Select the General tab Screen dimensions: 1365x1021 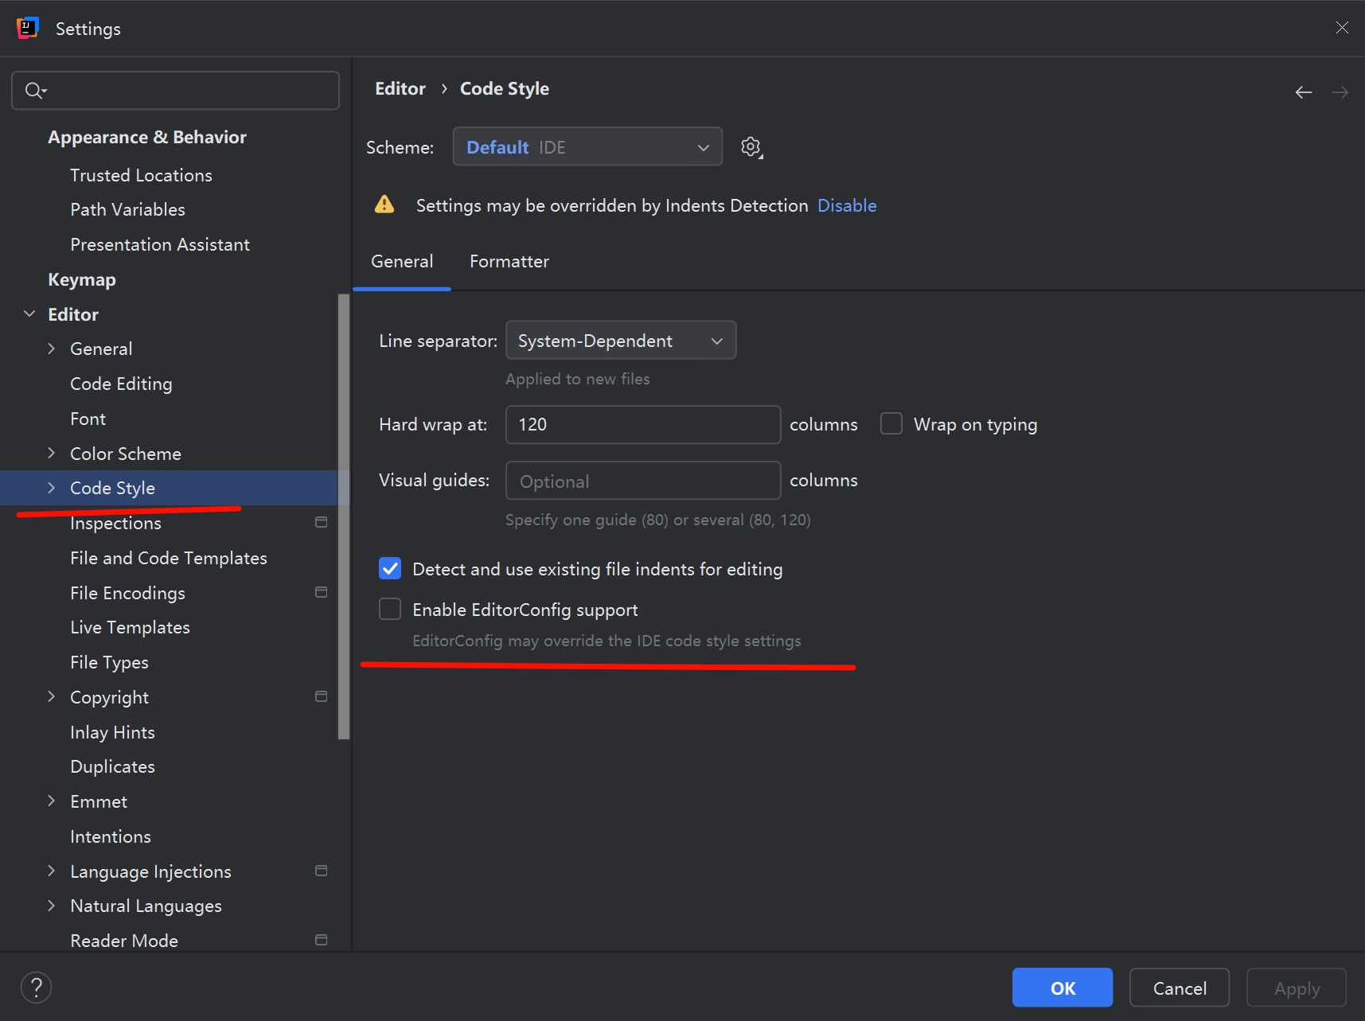coord(402,262)
